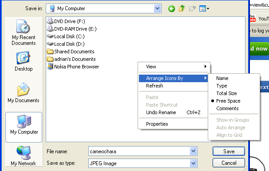Click the Local Disk (C:) label text
The width and height of the screenshot is (269, 171).
coord(69,36)
